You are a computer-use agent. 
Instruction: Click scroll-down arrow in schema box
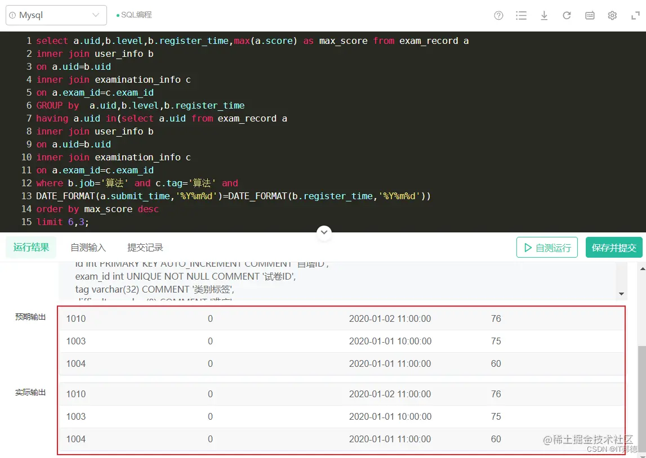click(621, 294)
